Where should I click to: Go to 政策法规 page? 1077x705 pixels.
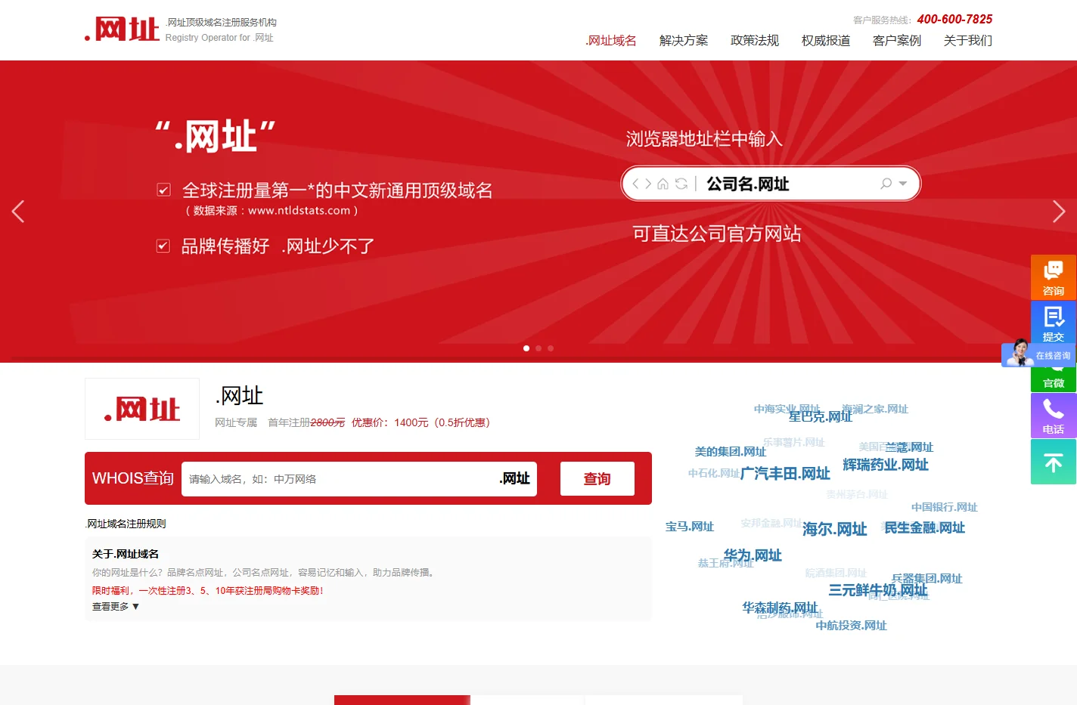755,41
